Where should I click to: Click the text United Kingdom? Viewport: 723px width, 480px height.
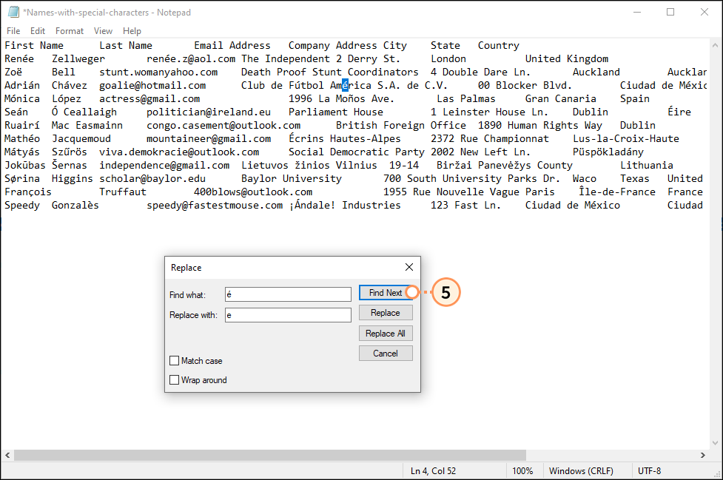point(567,59)
